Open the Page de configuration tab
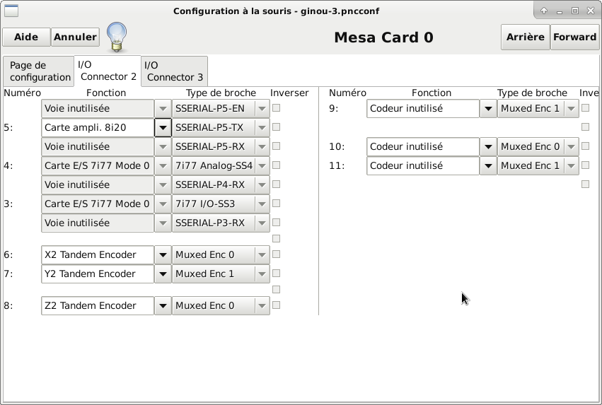 (x=39, y=71)
